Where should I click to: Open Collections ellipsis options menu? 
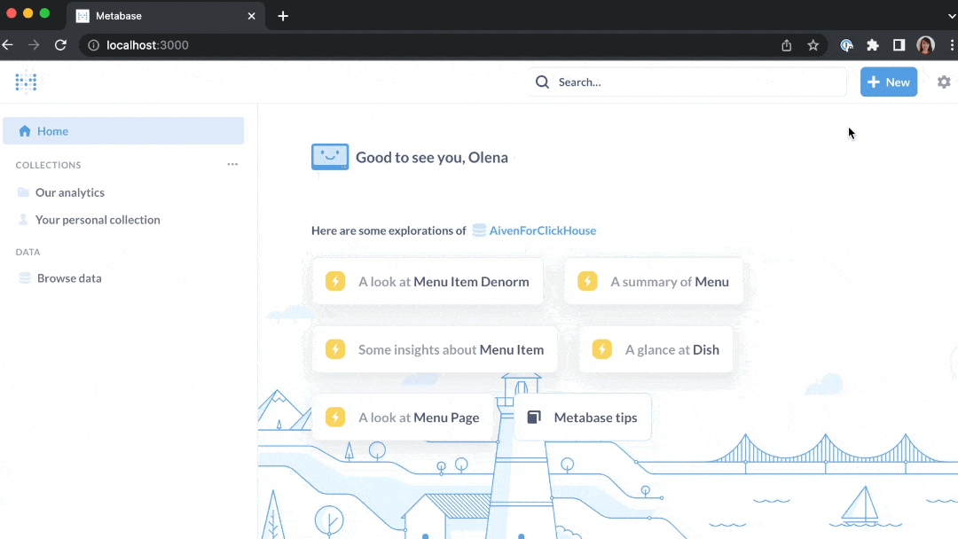click(232, 164)
